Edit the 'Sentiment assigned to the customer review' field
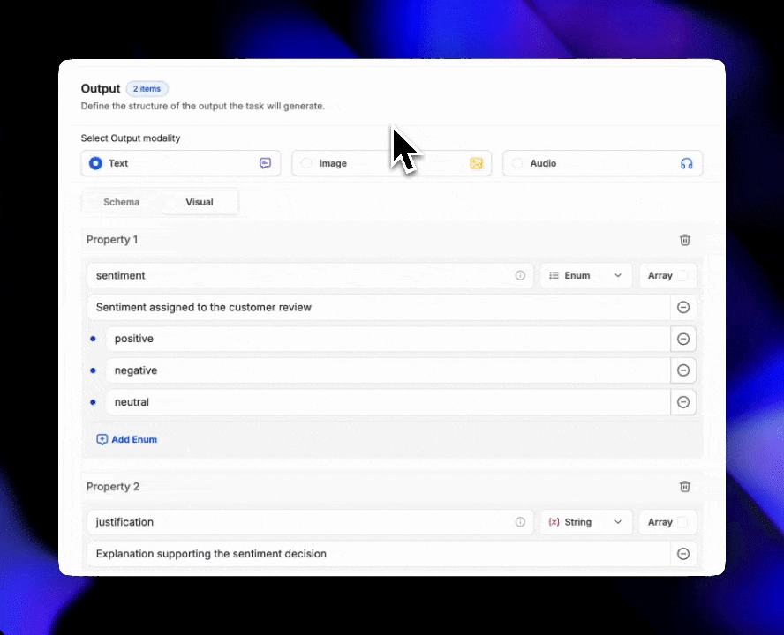Image resolution: width=784 pixels, height=635 pixels. 379,307
